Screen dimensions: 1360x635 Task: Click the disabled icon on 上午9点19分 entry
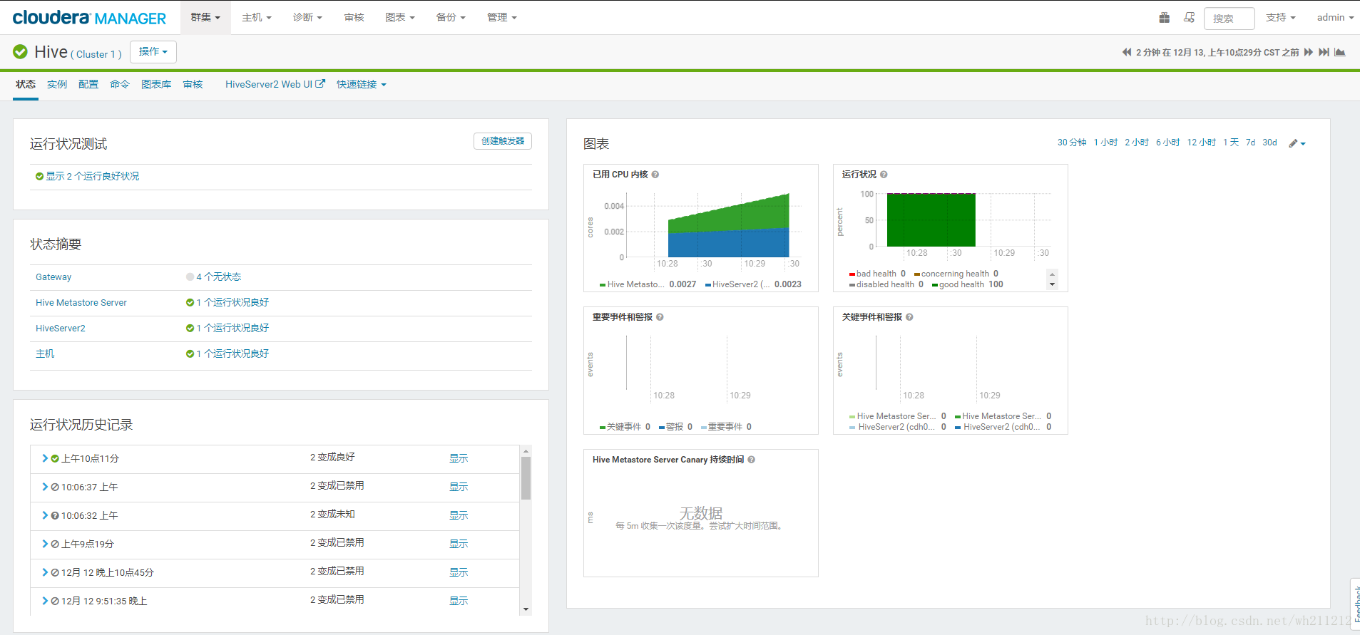[x=55, y=544]
